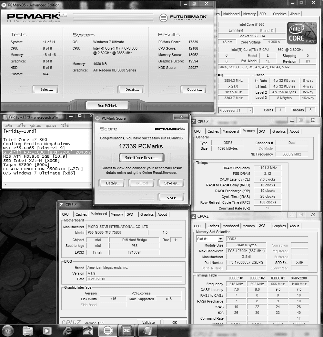This screenshot has height=337, width=323.
Task: Click the Validate button in CPU-Z
Action: (149, 322)
